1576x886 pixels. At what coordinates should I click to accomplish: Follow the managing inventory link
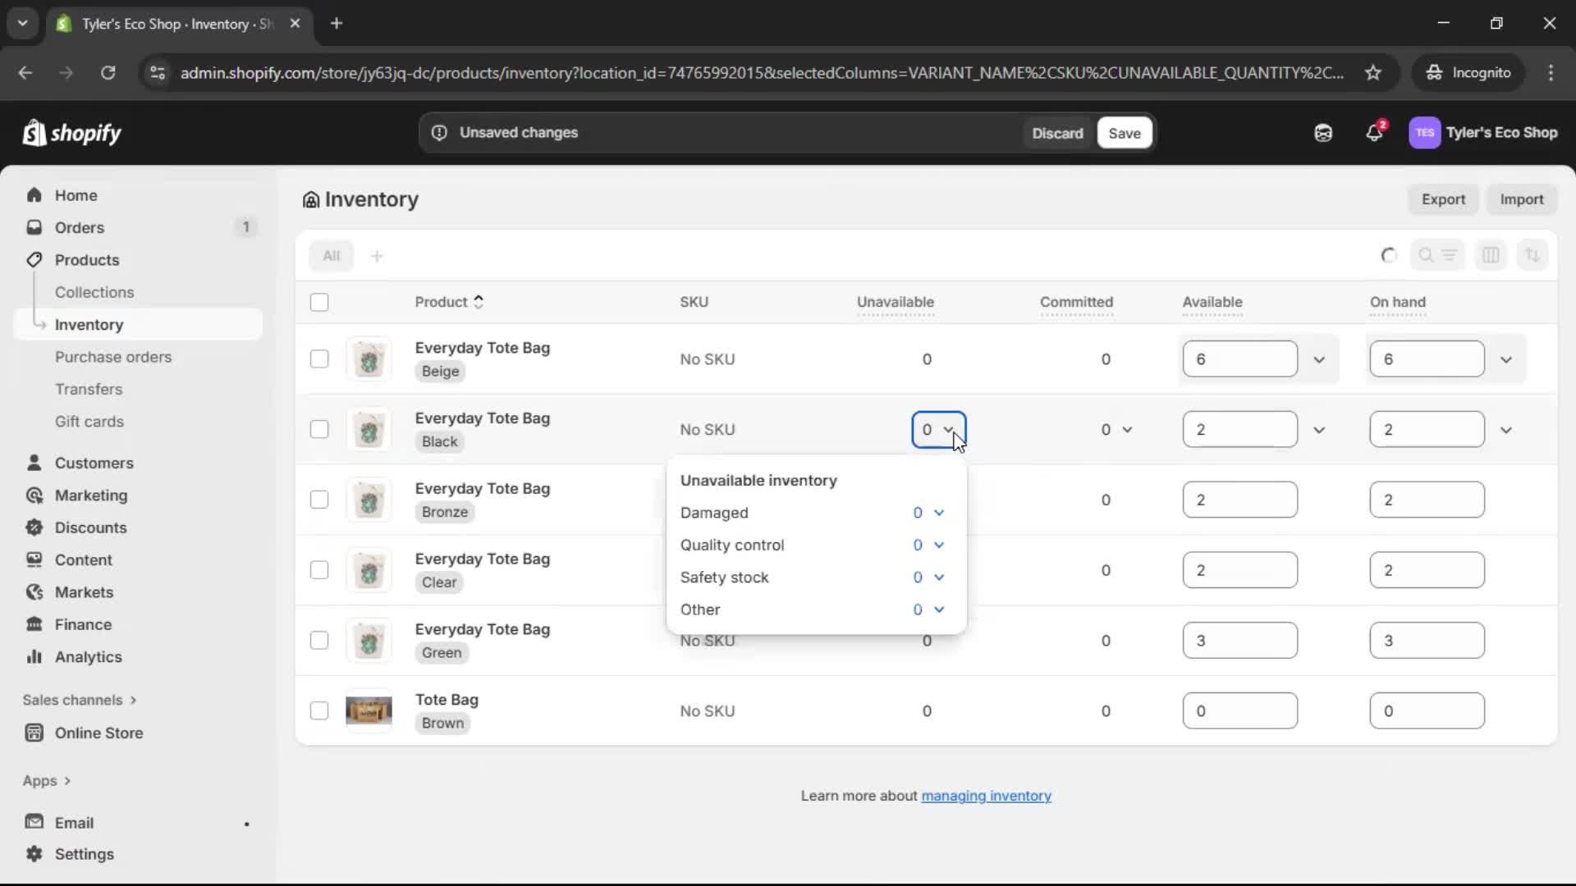986,796
